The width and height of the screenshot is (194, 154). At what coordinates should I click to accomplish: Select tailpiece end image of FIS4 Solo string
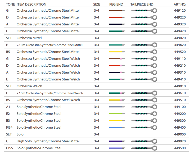(144, 128)
